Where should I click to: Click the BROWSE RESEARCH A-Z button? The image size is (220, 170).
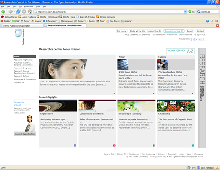click(180, 51)
